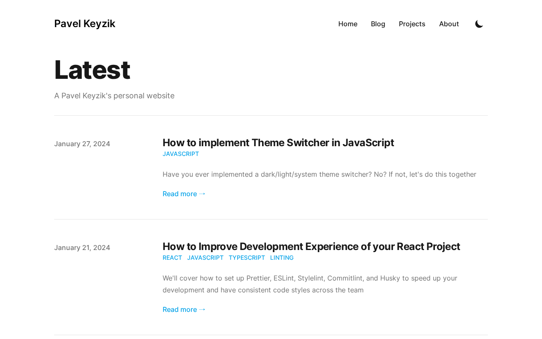The height and width of the screenshot is (339, 542).
Task: Open the Theme Switcher in JavaScript article
Action: click(278, 143)
